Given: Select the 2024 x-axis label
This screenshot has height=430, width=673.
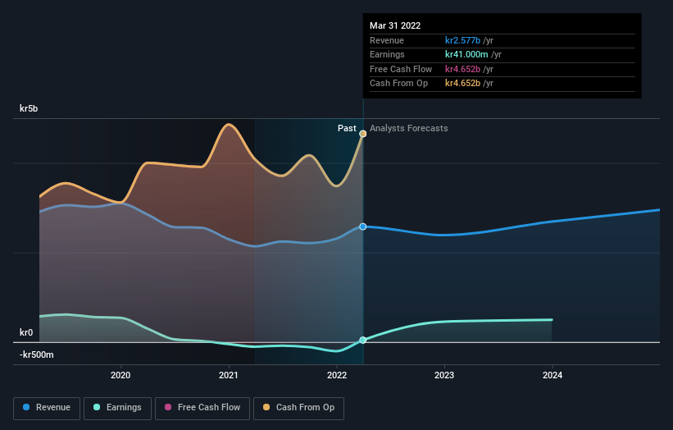Looking at the screenshot, I should [x=552, y=375].
